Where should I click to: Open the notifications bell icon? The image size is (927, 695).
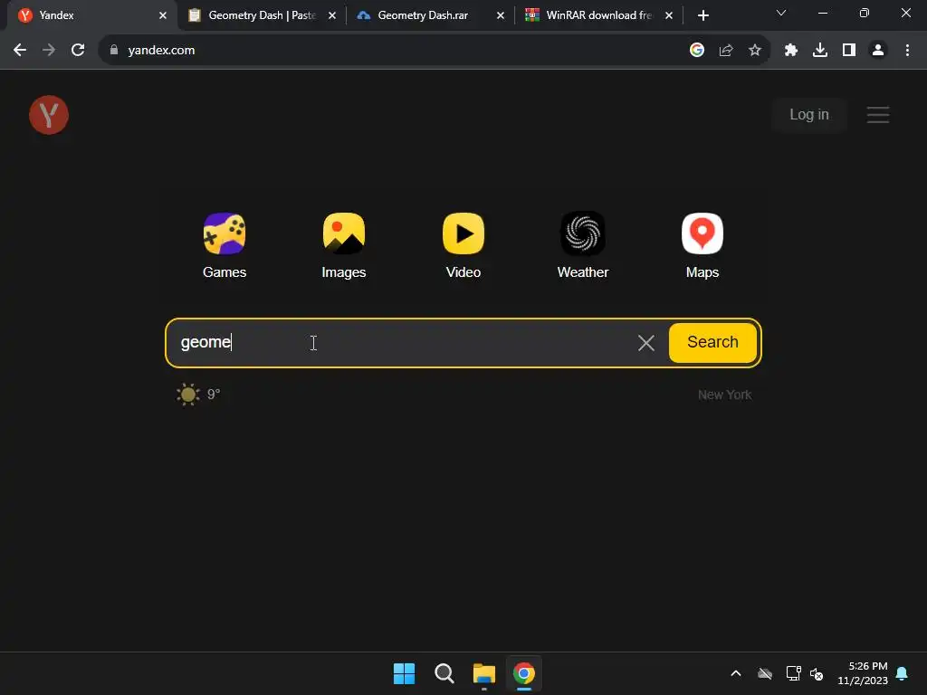[902, 673]
